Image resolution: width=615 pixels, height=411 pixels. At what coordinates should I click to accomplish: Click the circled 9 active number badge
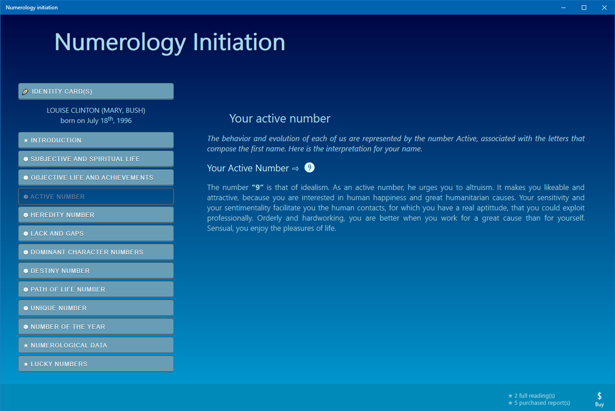click(x=309, y=168)
